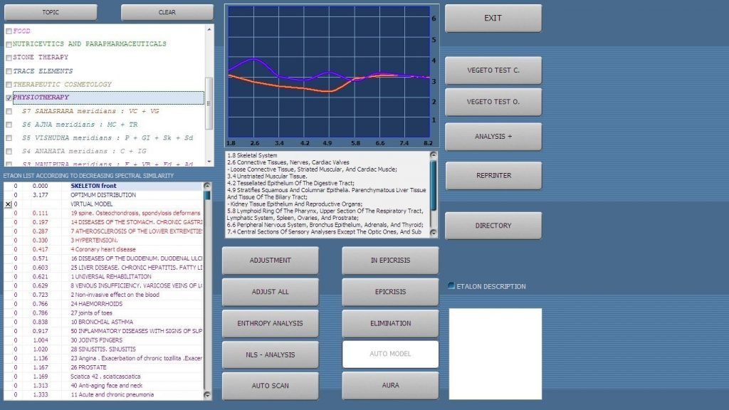Click the X mark beside VIRTUAL MODEL
Image resolution: width=729 pixels, height=410 pixels.
(8, 204)
